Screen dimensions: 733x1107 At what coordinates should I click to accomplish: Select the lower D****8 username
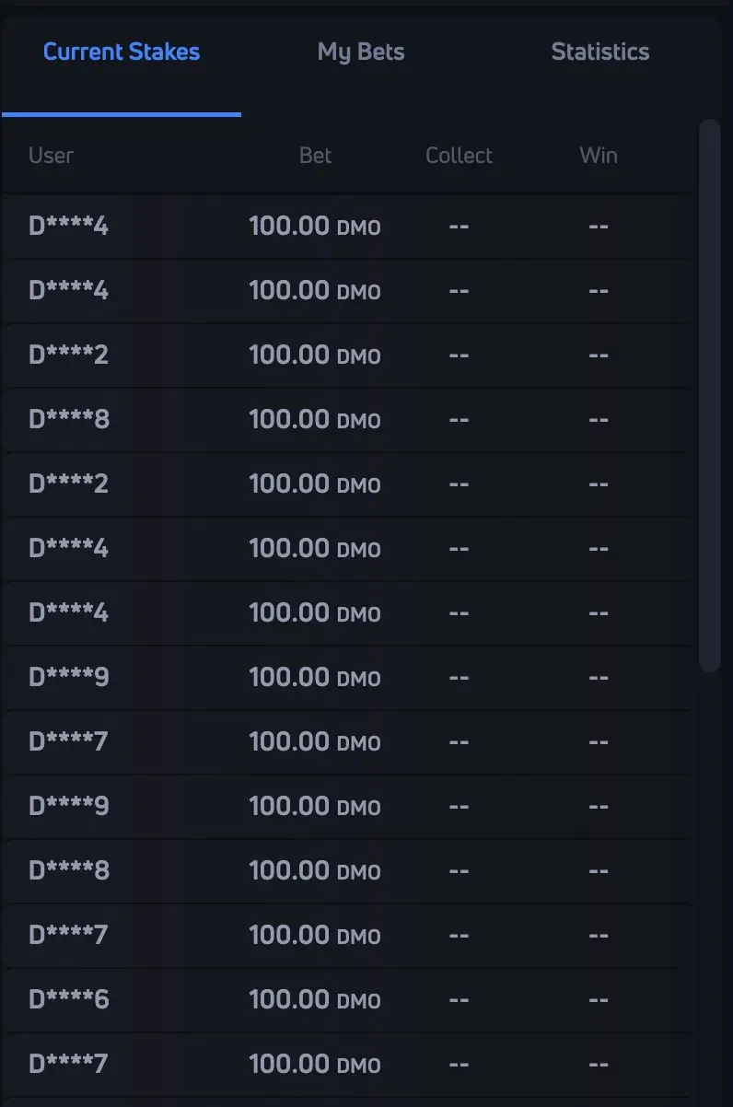click(x=69, y=870)
